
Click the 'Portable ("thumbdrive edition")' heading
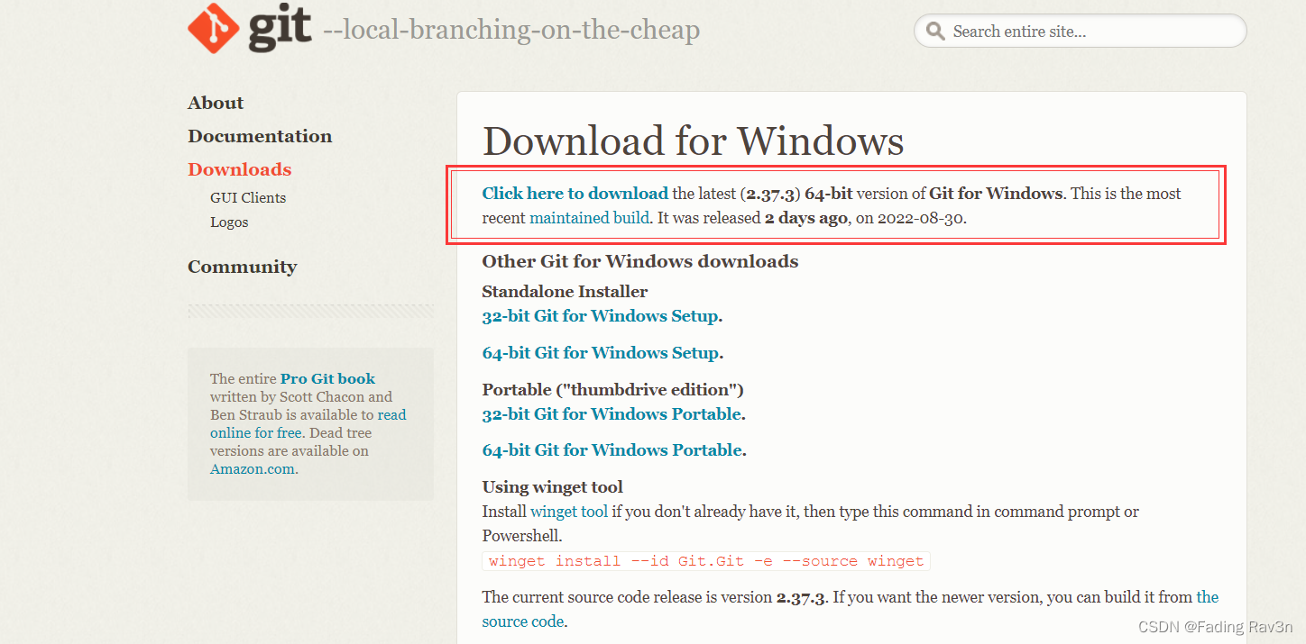pyautogui.click(x=613, y=390)
